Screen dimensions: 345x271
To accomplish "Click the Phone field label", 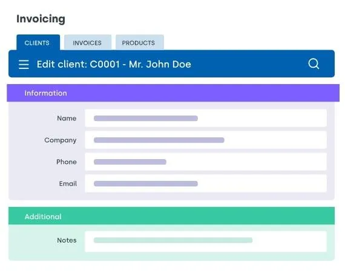I will tap(67, 162).
